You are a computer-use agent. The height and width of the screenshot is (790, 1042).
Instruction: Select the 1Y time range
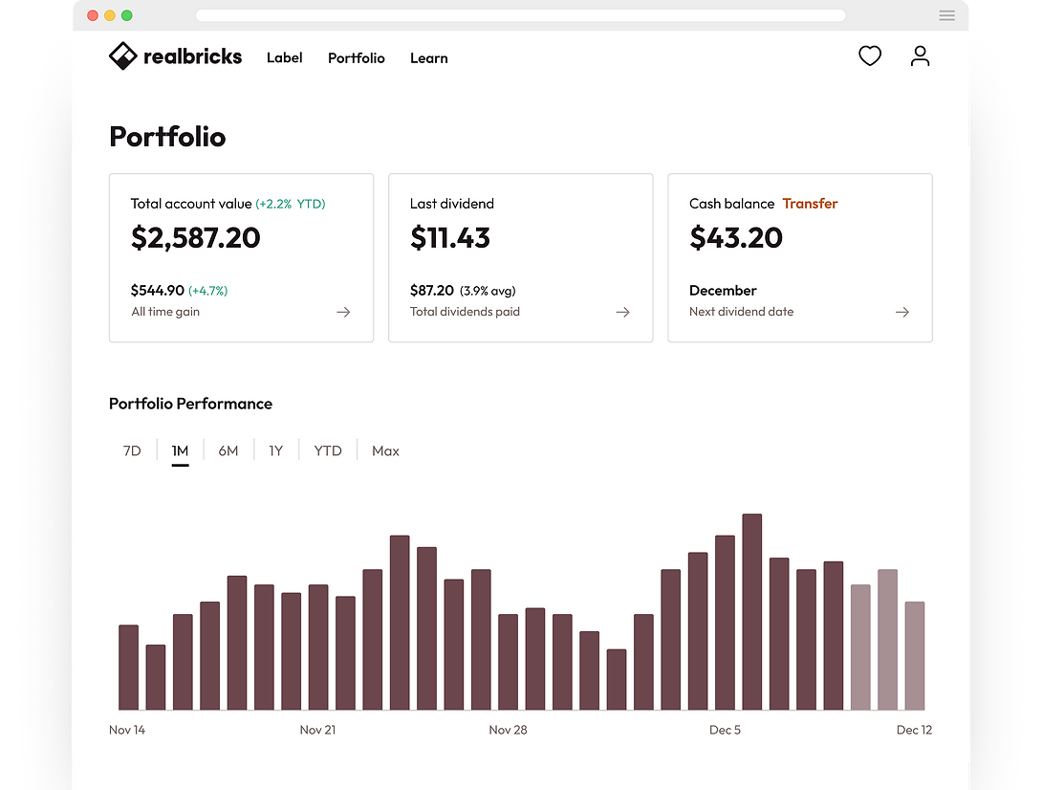[x=275, y=450]
